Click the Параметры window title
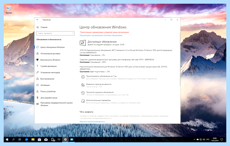 47,20
